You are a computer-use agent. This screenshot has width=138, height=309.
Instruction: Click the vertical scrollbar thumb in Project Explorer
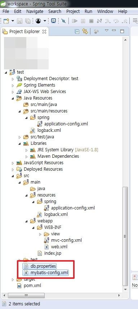pyautogui.click(x=125, y=236)
